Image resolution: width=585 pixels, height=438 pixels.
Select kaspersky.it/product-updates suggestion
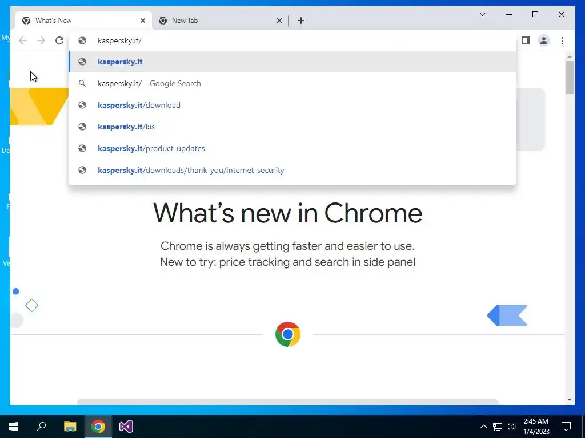point(293,148)
